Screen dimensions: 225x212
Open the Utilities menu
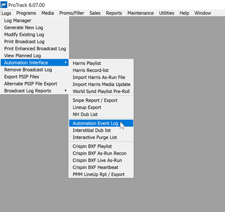166,13
